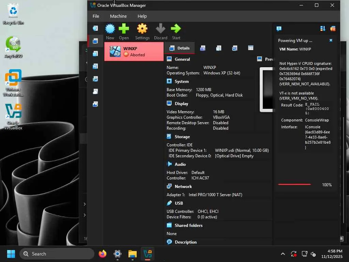
Task: Click the Network section header
Action: (x=183, y=187)
